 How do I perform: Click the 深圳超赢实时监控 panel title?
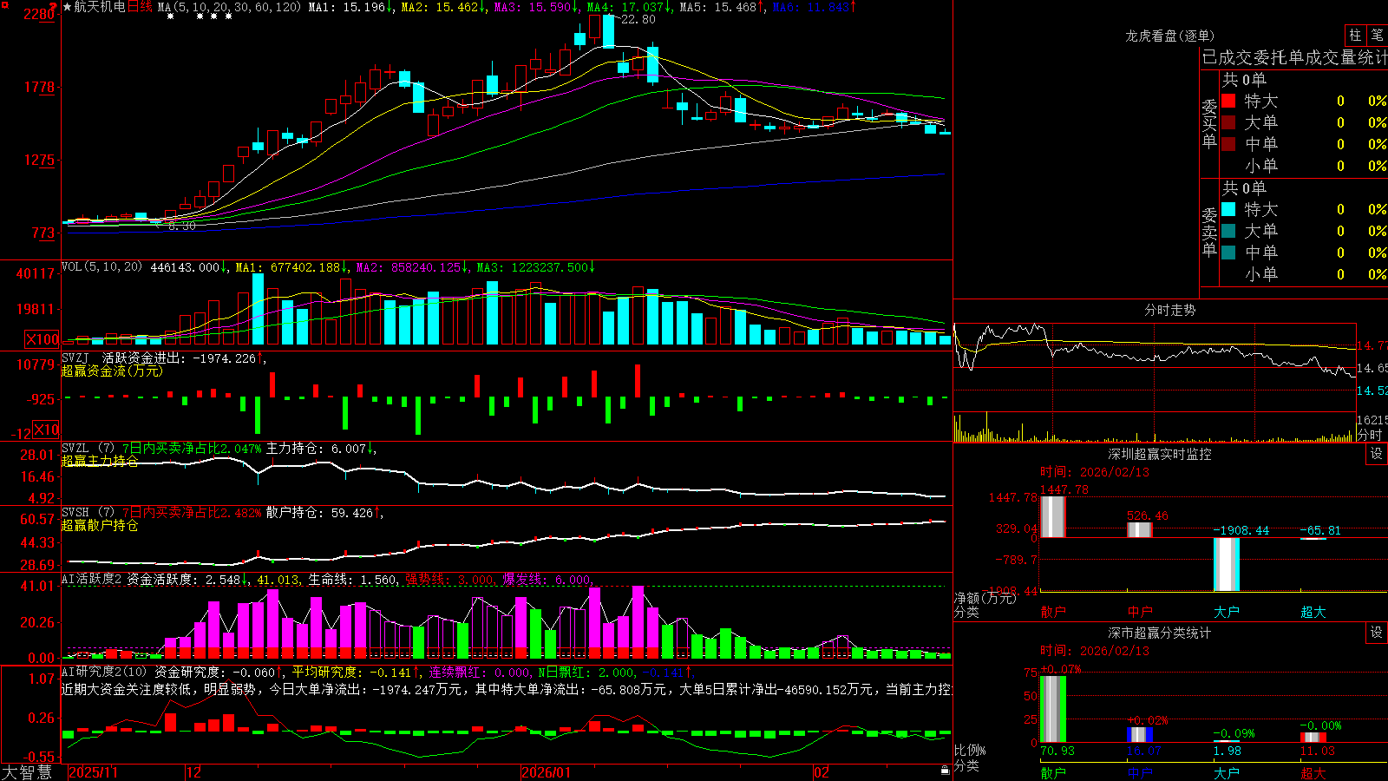tap(1159, 454)
